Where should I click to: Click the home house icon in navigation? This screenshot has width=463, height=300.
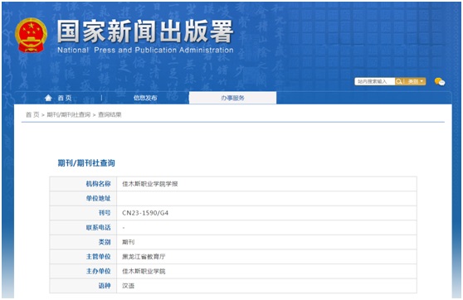48,98
